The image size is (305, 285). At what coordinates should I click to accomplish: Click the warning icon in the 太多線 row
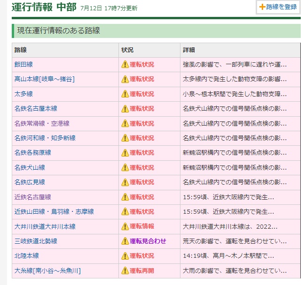[x=125, y=94]
